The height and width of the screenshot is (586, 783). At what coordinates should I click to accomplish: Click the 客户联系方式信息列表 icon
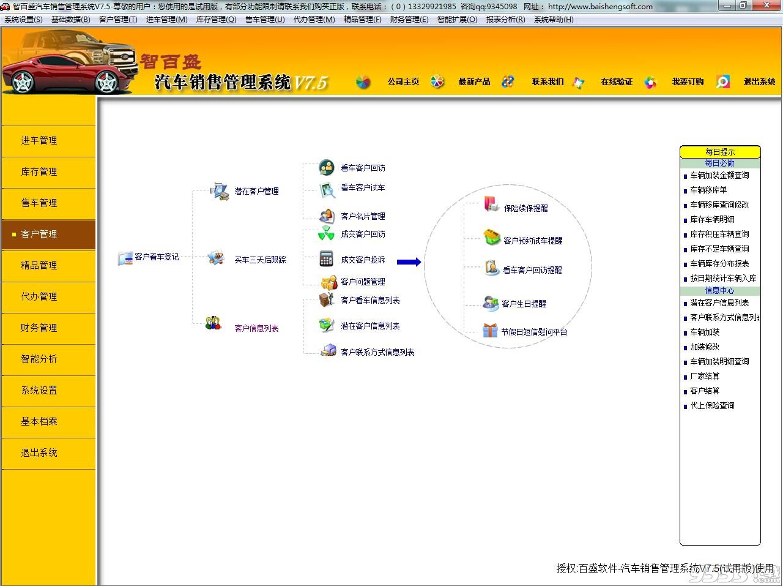click(328, 351)
